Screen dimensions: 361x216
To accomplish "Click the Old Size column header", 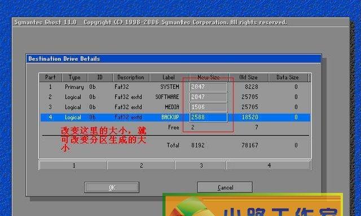I will click(x=248, y=78).
